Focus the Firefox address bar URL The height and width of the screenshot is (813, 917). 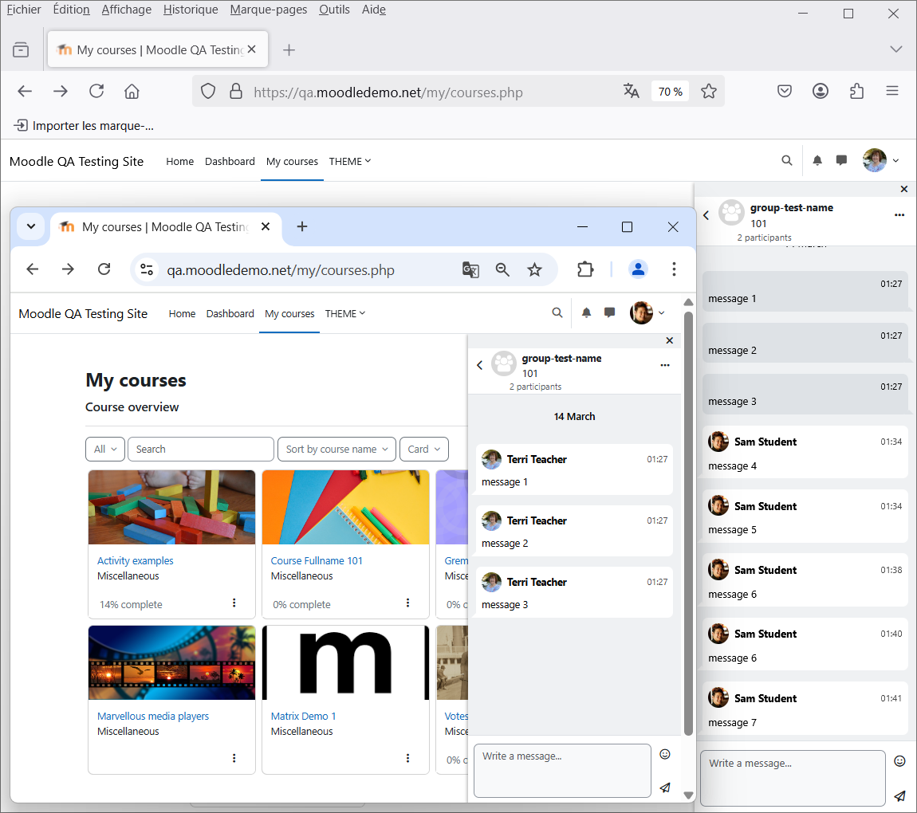tap(388, 92)
